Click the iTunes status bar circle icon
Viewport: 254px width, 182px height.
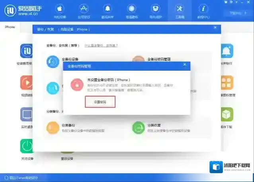6,178
